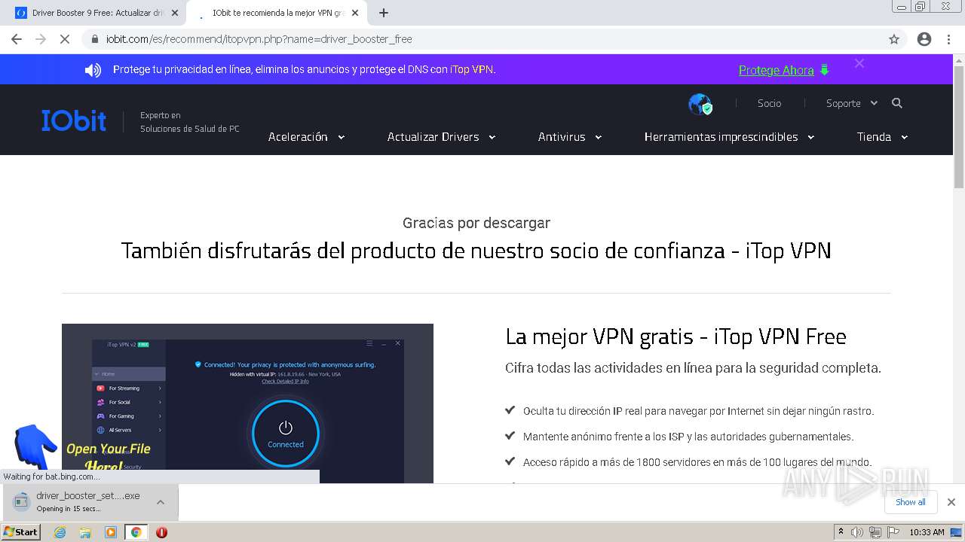Click heading La mejor VPN gratis - iTop VPN Free
The height and width of the screenshot is (542, 965).
pyautogui.click(x=675, y=336)
